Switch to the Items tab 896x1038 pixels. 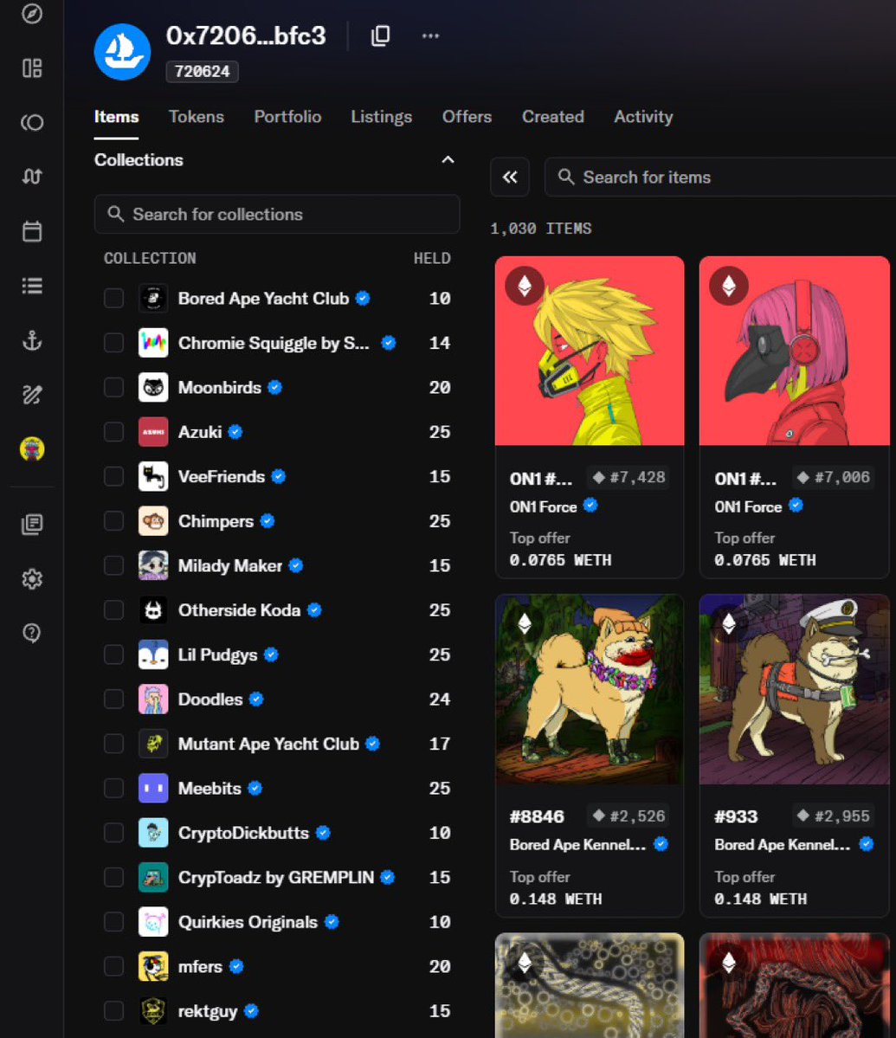(117, 117)
